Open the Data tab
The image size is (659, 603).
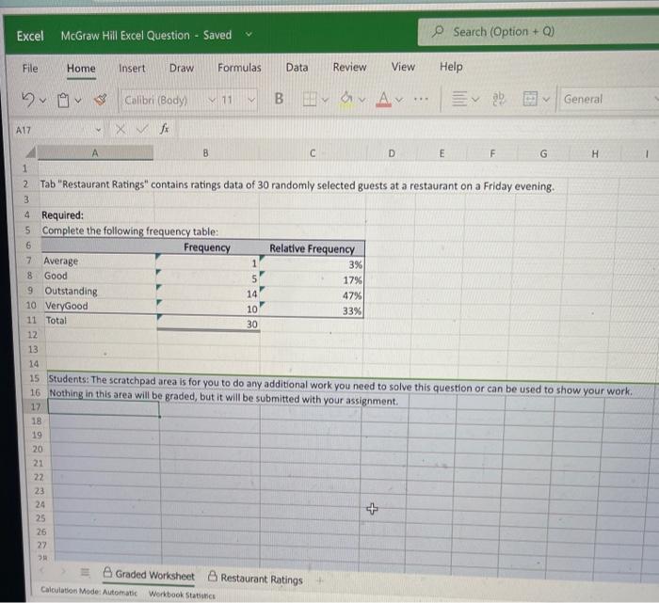[x=297, y=67]
